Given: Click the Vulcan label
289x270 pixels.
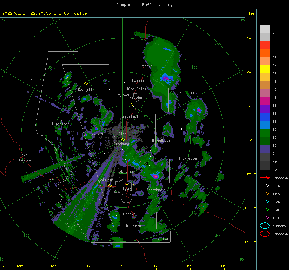Looking at the screenshot, I should click(x=163, y=239).
